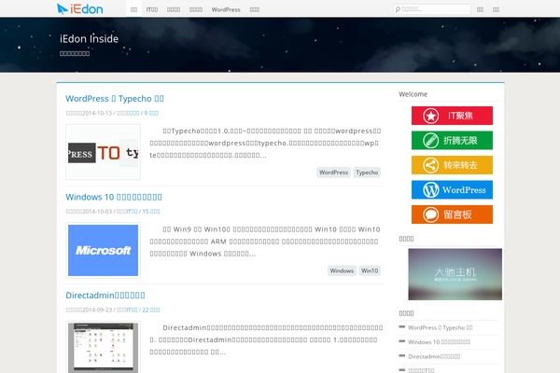Select the Windows tag under the second post

[342, 270]
